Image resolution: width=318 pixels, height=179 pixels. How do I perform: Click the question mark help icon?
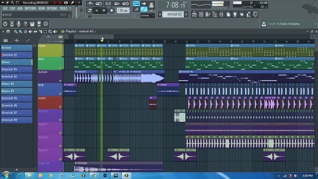pos(25,24)
